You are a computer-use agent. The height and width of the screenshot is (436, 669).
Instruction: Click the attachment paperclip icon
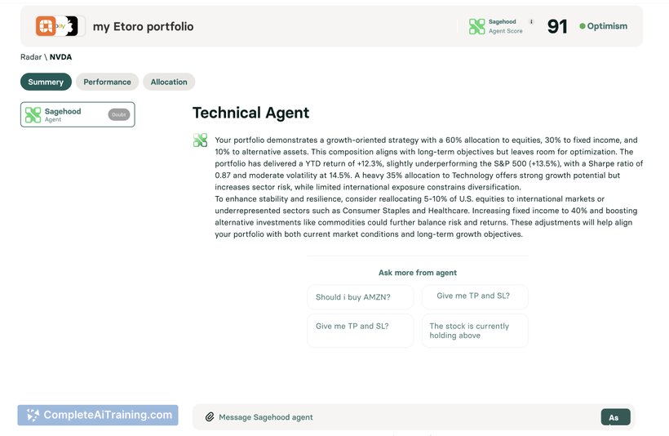pyautogui.click(x=210, y=417)
